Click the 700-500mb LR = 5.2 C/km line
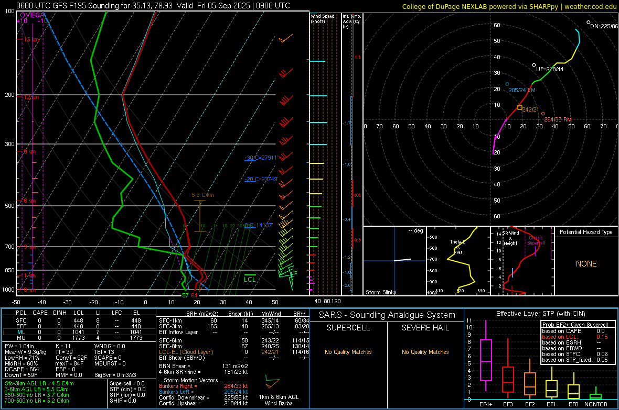 click(x=37, y=401)
